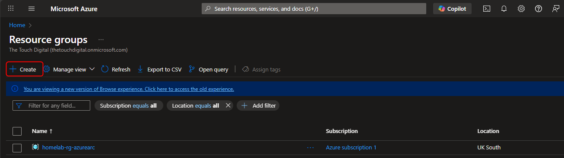564x158 pixels.
Task: Click the UK South location cell
Action: pyautogui.click(x=489, y=147)
